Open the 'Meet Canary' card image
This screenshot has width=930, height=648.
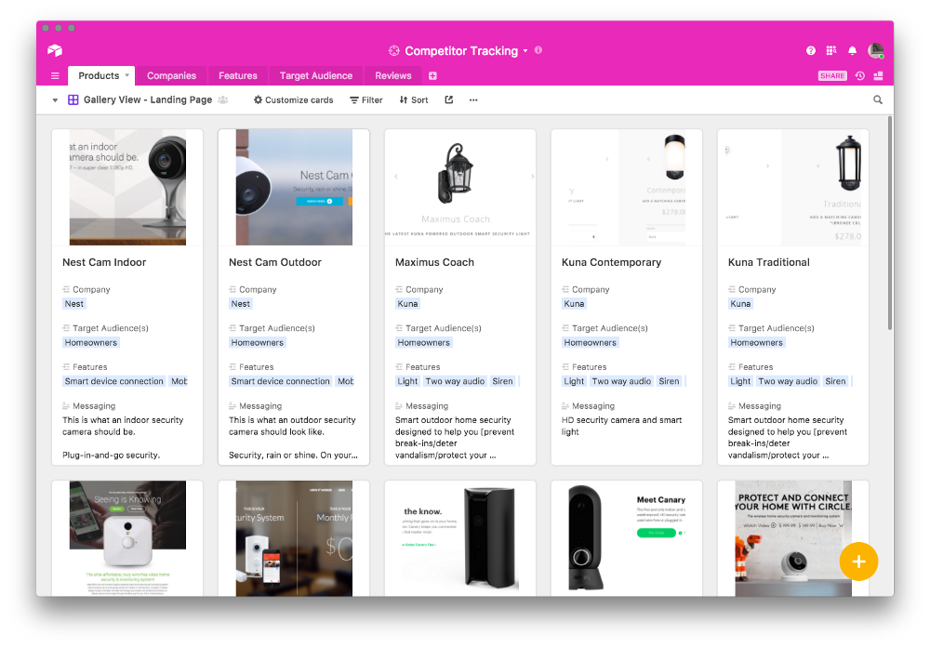tap(626, 538)
